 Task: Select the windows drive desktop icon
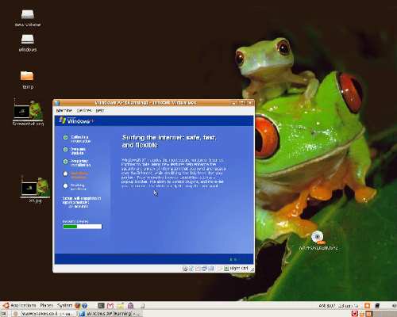pyautogui.click(x=28, y=43)
